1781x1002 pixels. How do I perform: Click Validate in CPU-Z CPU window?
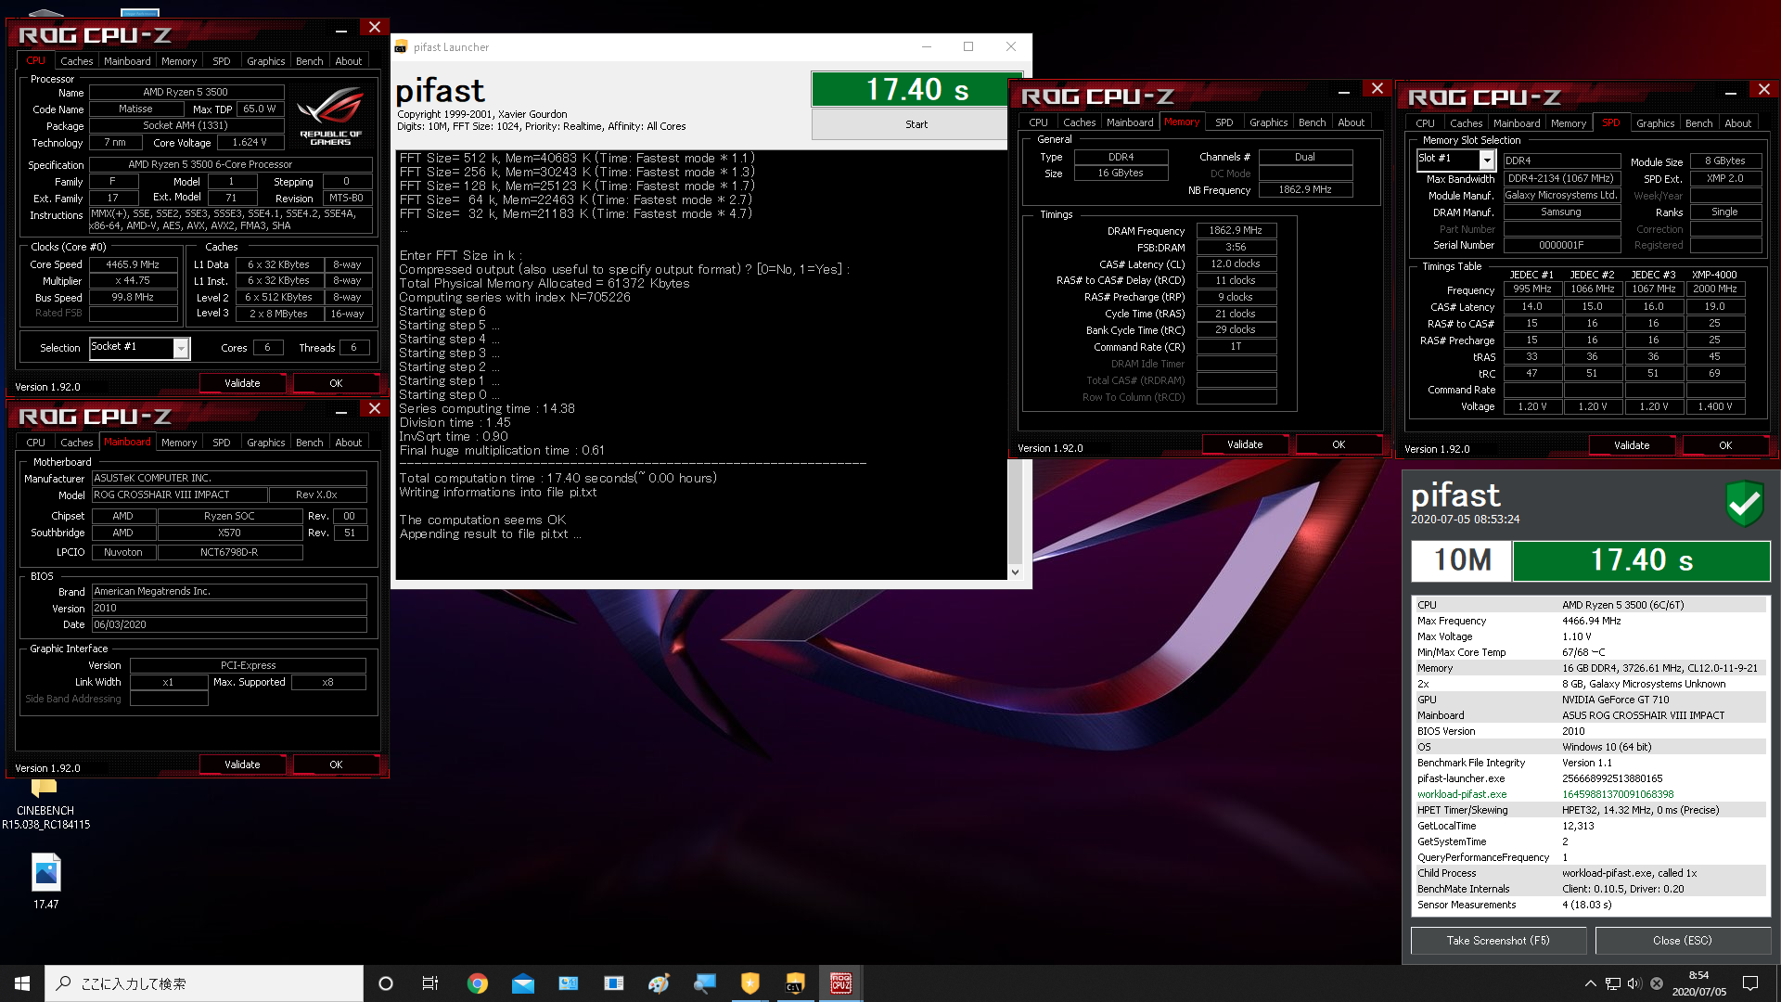click(x=242, y=383)
